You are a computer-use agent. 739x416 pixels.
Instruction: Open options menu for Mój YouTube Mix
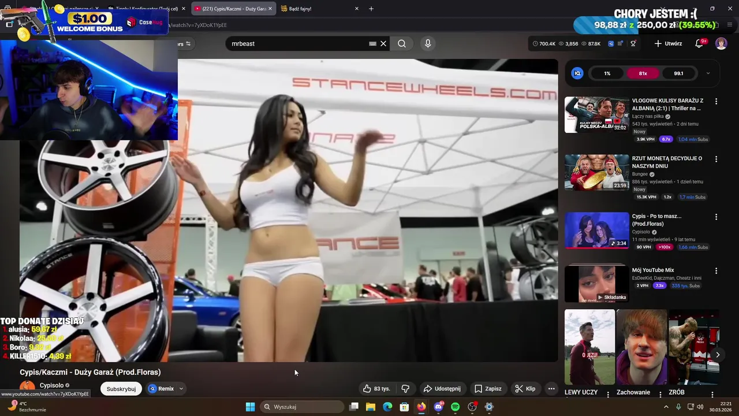tap(716, 270)
